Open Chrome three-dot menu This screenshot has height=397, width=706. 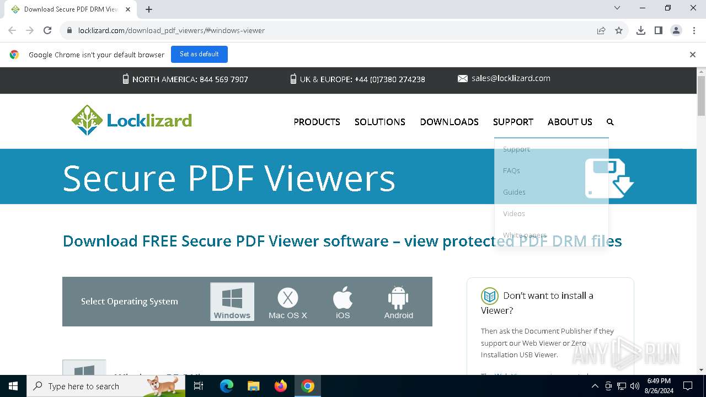pyautogui.click(x=693, y=30)
